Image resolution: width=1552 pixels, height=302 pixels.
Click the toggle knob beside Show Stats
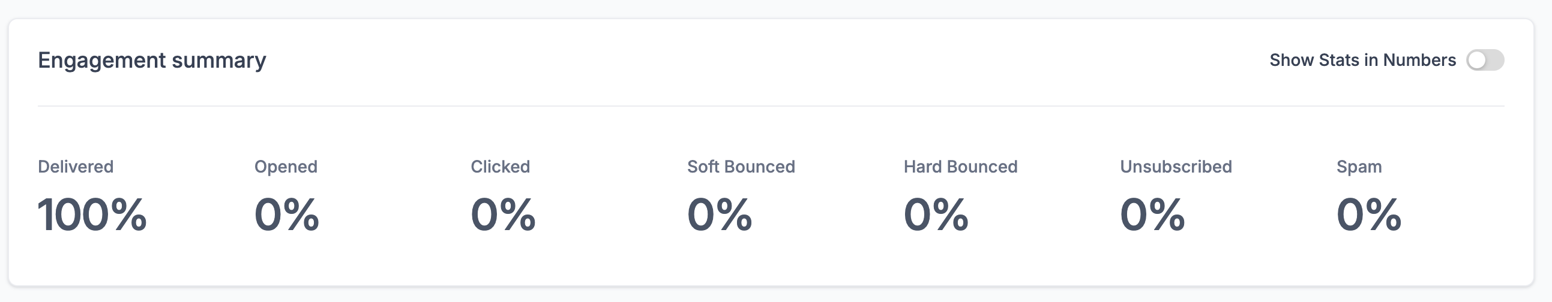coord(1478,60)
